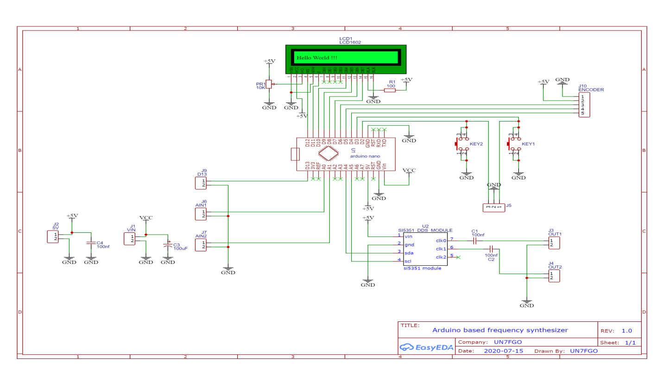The width and height of the screenshot is (657, 384).
Task: Select the J5 three-pin connector
Action: (494, 208)
